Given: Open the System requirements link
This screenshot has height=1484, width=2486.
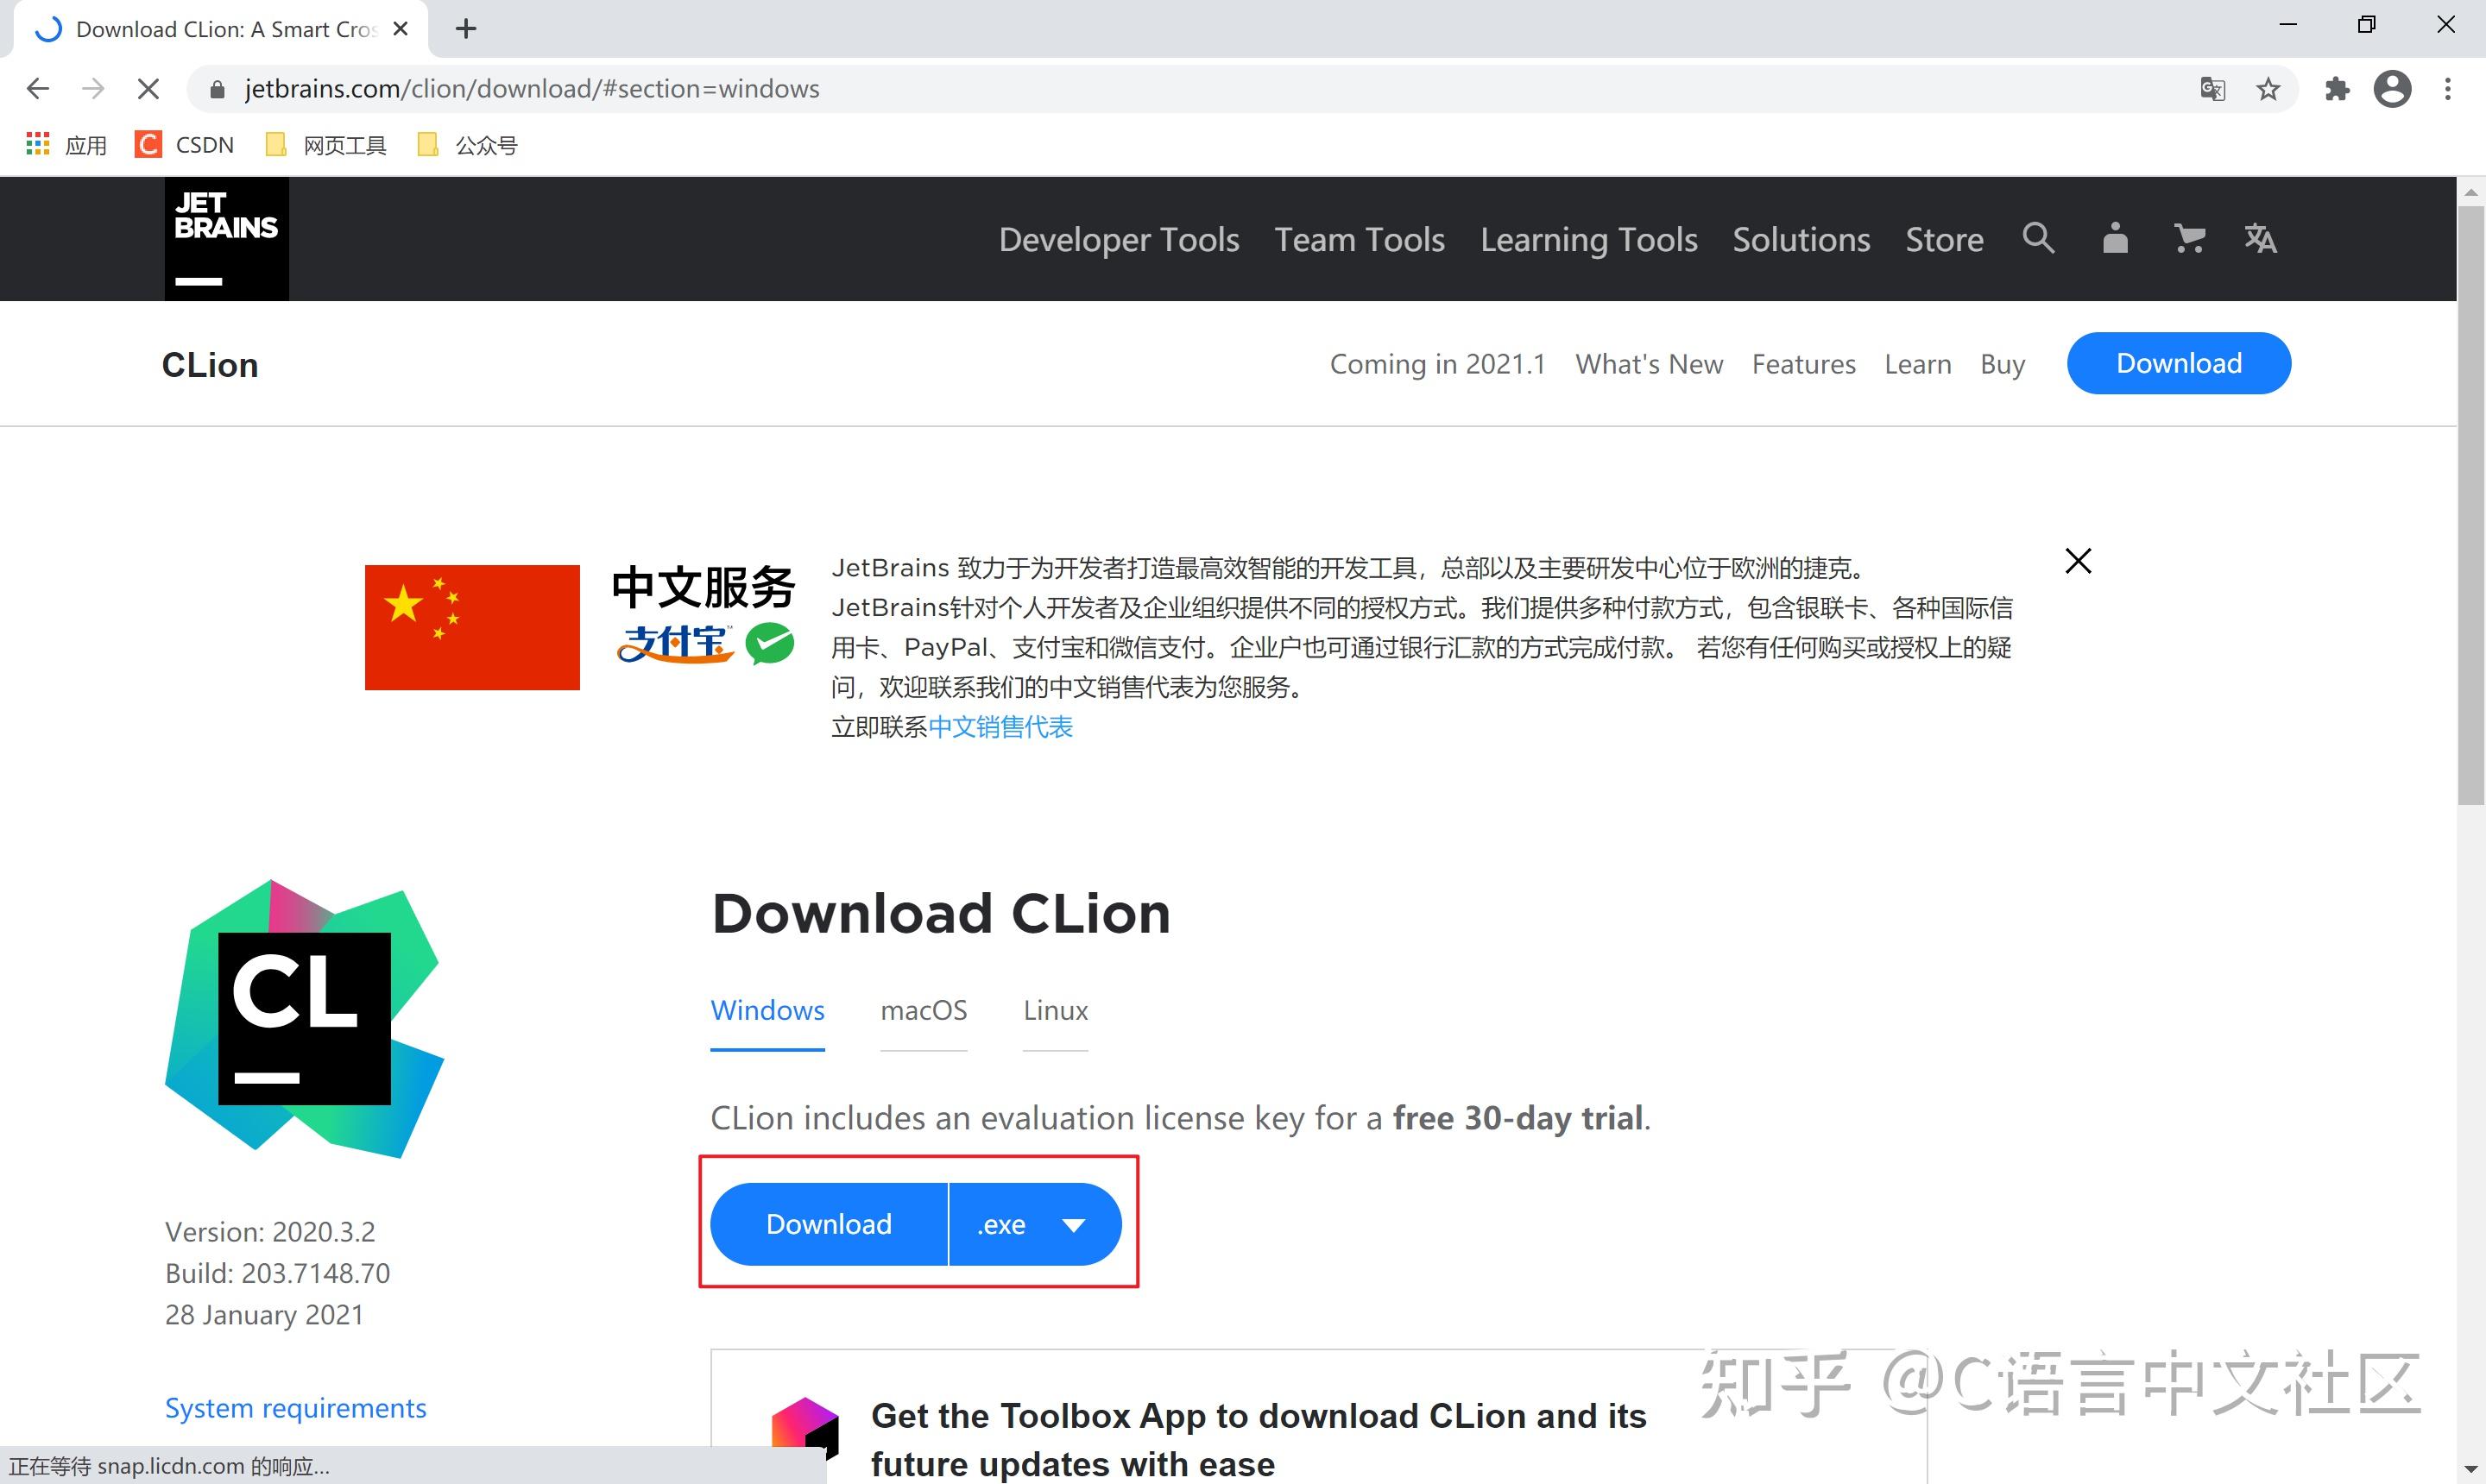Looking at the screenshot, I should (x=295, y=1407).
